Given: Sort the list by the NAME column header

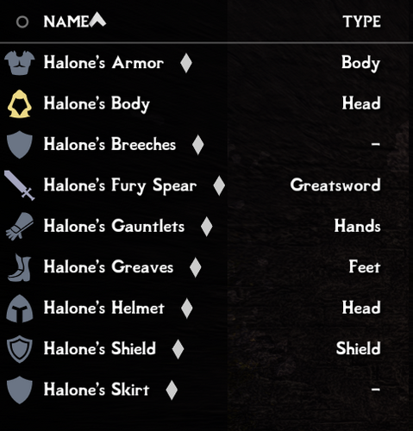Looking at the screenshot, I should point(66,22).
